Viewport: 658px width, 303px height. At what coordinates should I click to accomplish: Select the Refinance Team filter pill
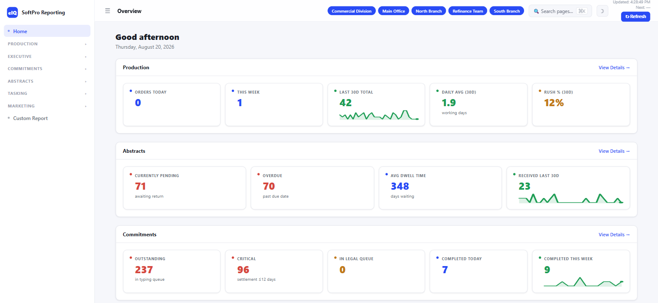click(468, 11)
